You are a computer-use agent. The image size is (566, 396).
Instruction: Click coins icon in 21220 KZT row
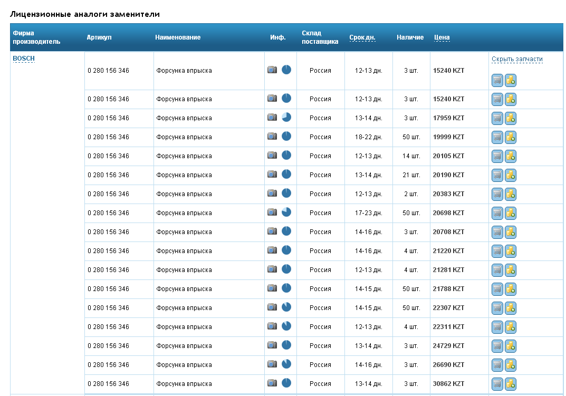coord(511,251)
